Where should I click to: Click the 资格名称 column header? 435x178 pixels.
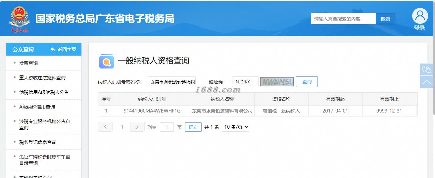[x=281, y=99]
